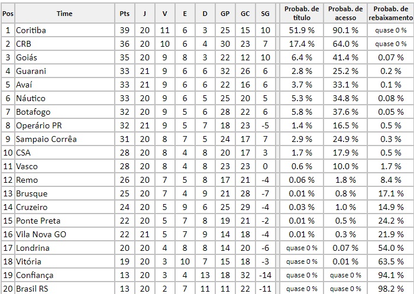This screenshot has width=414, height=294.
Task: Click the Coritiba team name
Action: 31,30
